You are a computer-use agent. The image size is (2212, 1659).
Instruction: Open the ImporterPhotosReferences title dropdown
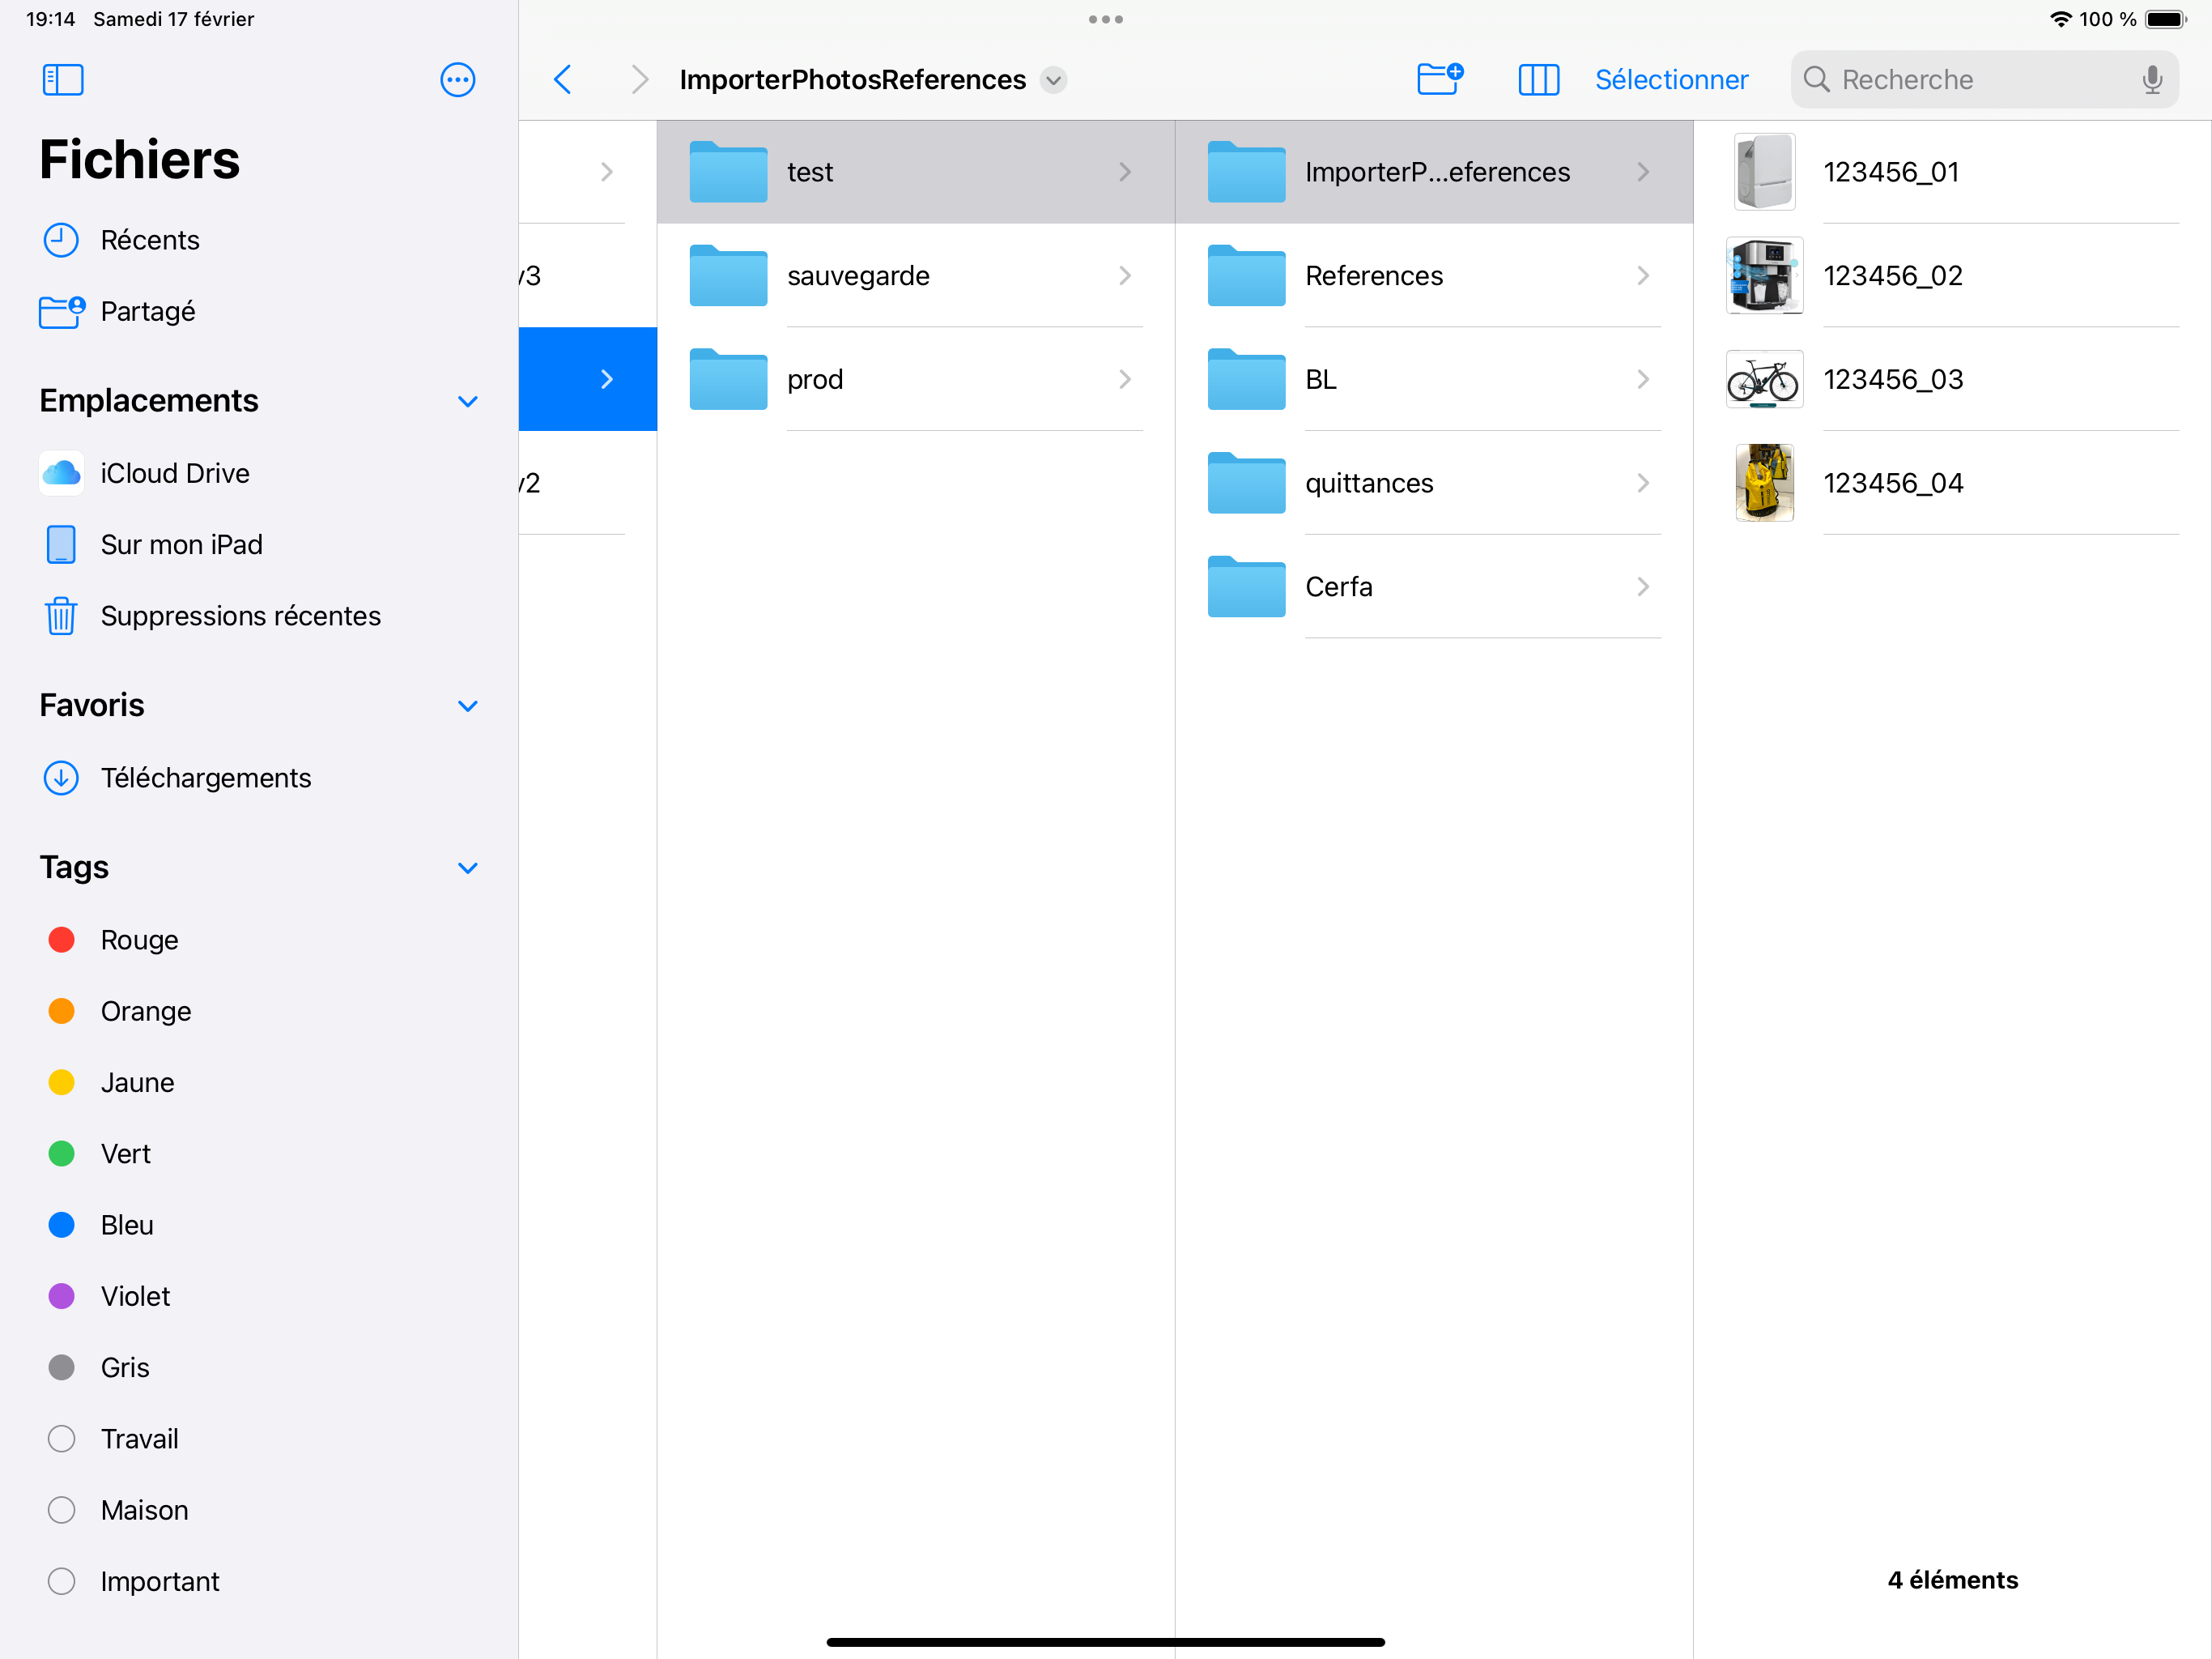[1053, 80]
